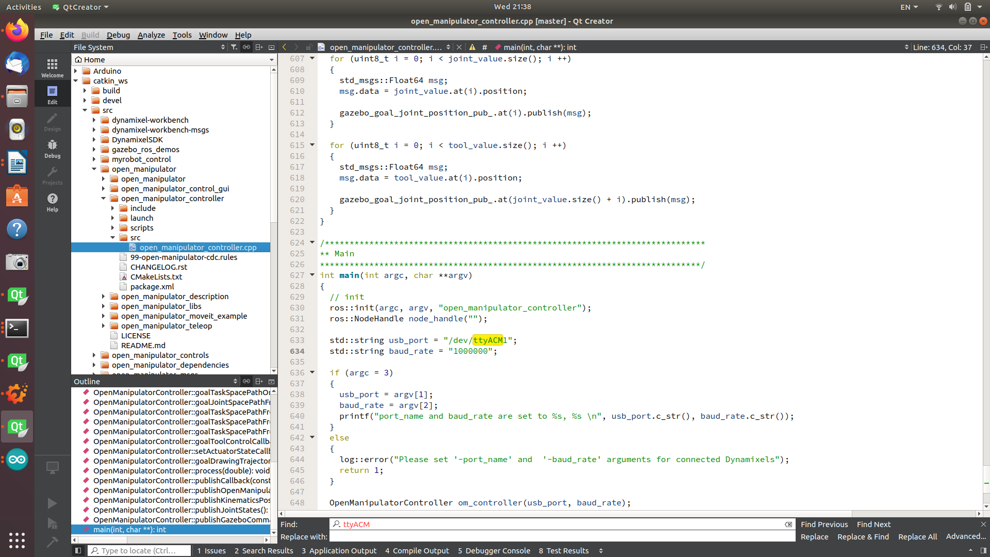
Task: Go back with the editor's left arrow
Action: (x=284, y=47)
